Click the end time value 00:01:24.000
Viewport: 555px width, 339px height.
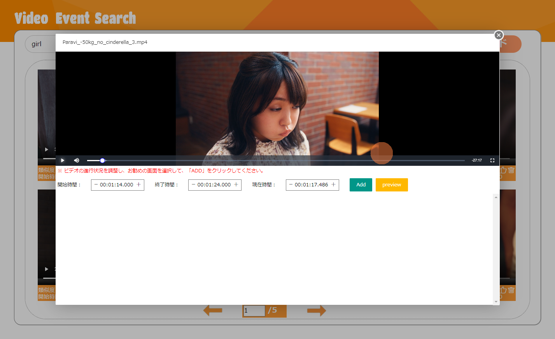coord(214,185)
